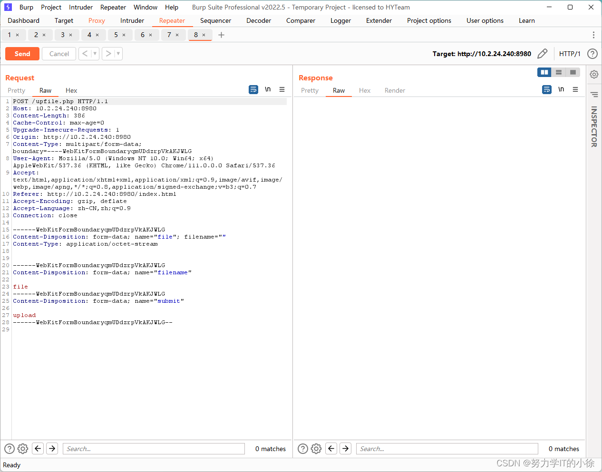Add a new Repeater tab with plus
The height and width of the screenshot is (472, 602).
[221, 35]
